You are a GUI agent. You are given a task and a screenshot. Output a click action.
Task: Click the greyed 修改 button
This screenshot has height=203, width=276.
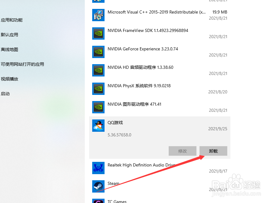(182, 151)
